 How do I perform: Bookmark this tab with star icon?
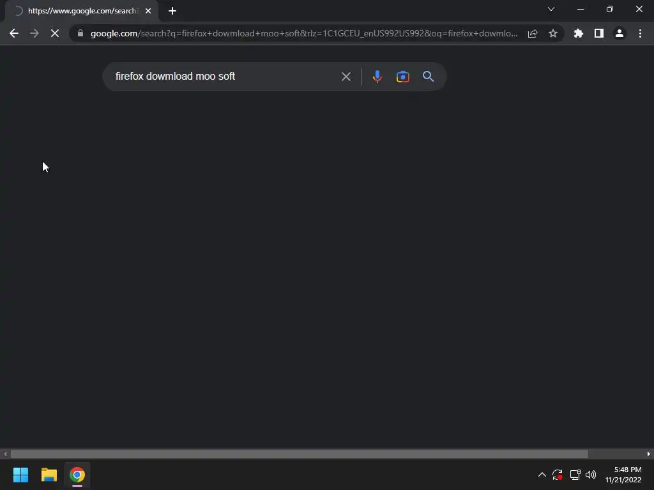point(553,33)
